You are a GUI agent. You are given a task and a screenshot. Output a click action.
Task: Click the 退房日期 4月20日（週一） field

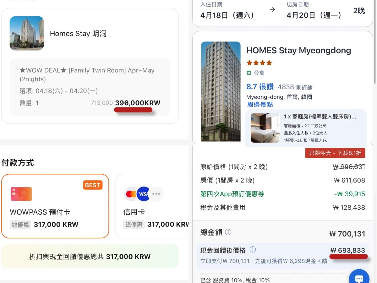tap(314, 11)
